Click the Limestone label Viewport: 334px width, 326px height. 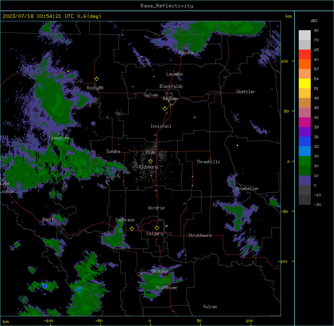coord(59,138)
